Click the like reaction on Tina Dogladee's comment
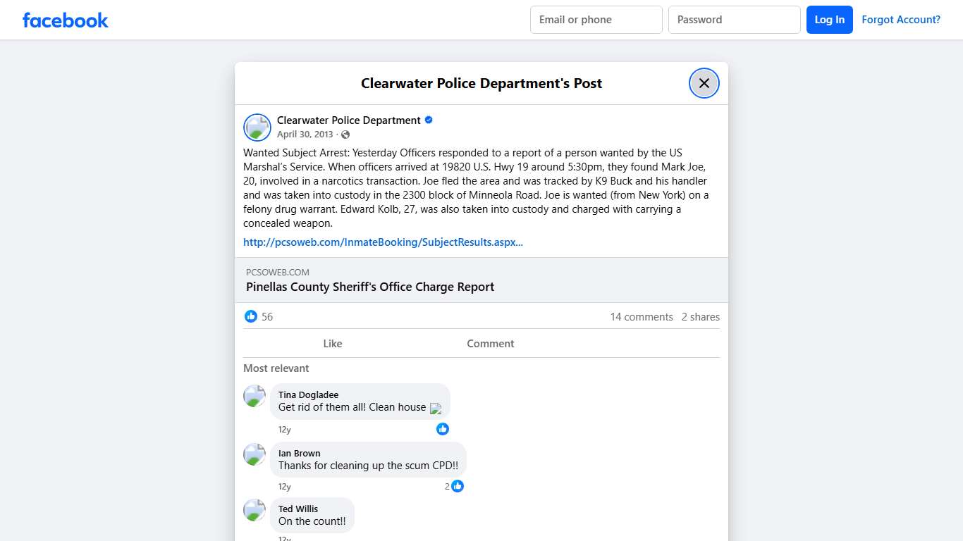963x541 pixels. pos(443,428)
